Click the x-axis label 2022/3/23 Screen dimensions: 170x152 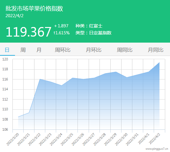click(45, 140)
